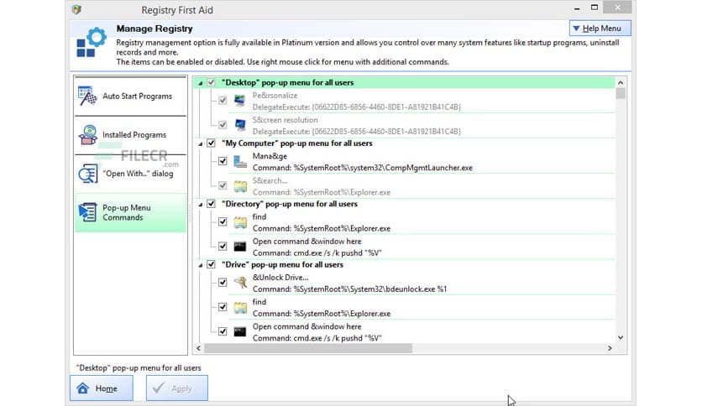The width and height of the screenshot is (702, 406).
Task: Toggle the "Directory" pop-up menu group checkbox
Action: click(211, 204)
